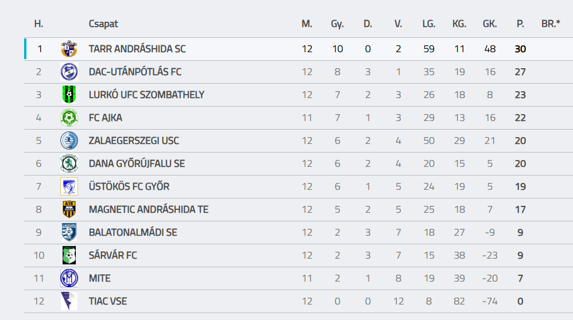Click the P. points column header

tap(520, 24)
